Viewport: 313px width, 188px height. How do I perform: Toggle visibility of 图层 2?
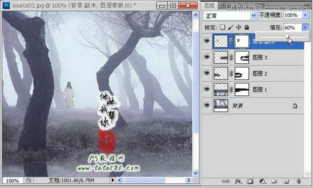[x=207, y=73]
